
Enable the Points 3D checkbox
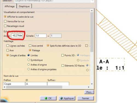click(x=62, y=55)
